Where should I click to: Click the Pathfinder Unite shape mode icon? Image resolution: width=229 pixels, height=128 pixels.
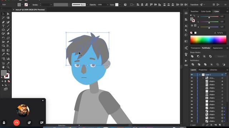click(x=192, y=56)
